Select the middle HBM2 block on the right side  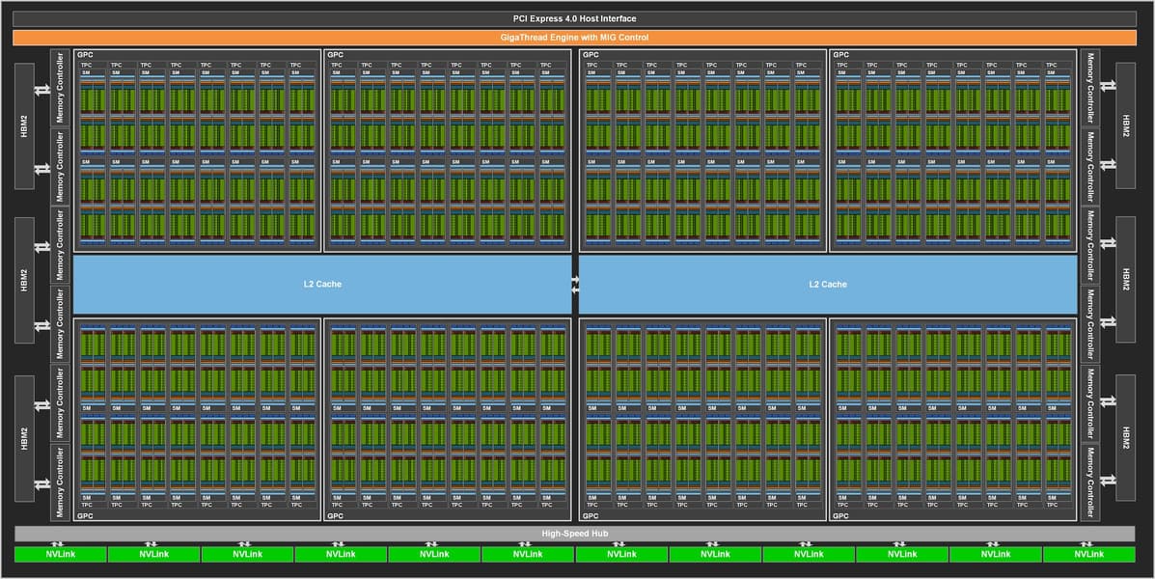coord(1125,280)
